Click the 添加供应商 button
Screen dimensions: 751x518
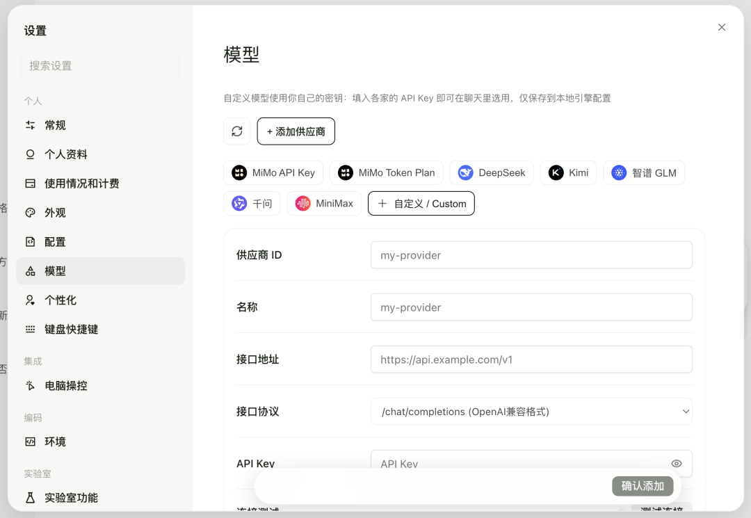[296, 131]
